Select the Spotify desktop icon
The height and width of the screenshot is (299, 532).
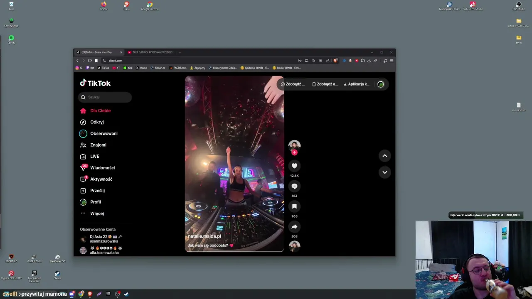(x=11, y=39)
